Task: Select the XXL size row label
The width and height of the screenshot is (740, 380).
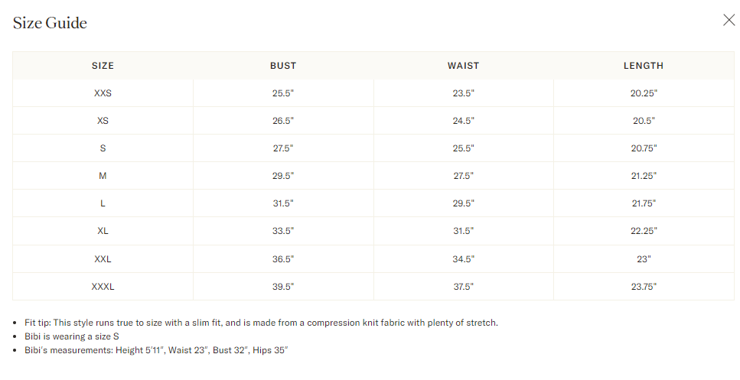Action: (x=103, y=259)
